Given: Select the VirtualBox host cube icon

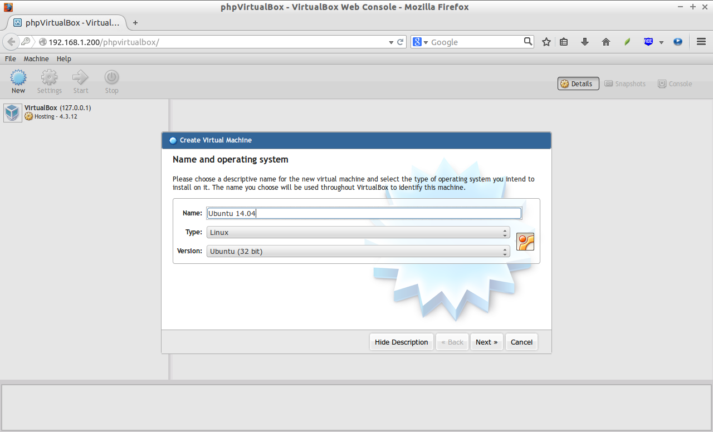Looking at the screenshot, I should (12, 112).
